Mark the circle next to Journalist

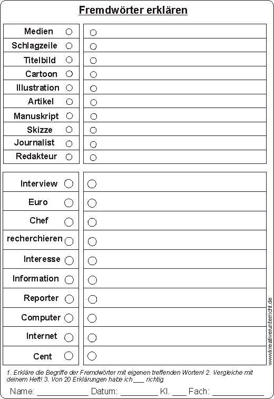click(69, 144)
